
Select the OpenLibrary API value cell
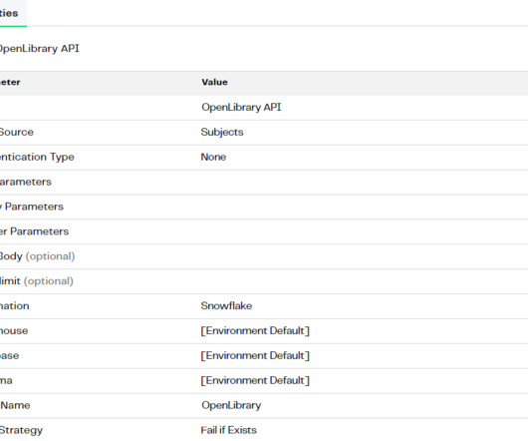(241, 107)
